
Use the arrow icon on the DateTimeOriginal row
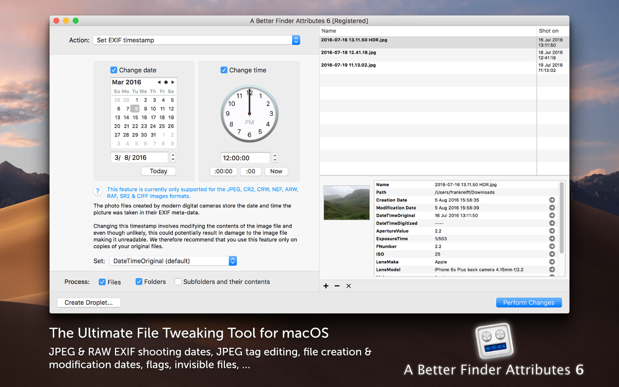pos(552,215)
